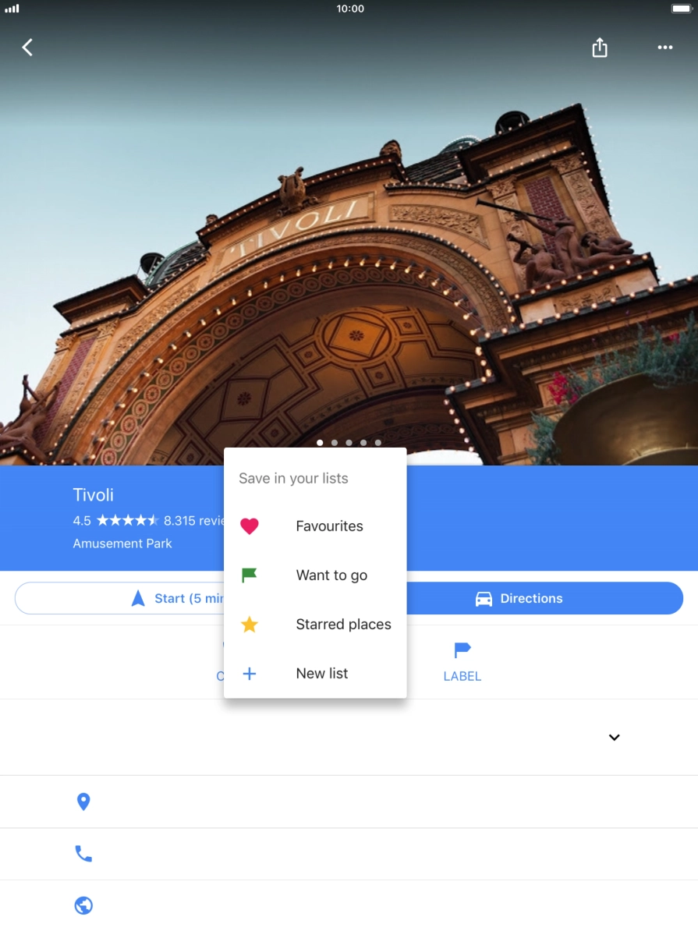Tap the Tivoli entrance photo
The width and height of the screenshot is (698, 931).
349,234
